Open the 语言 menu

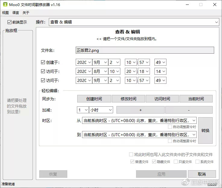coord(16,13)
